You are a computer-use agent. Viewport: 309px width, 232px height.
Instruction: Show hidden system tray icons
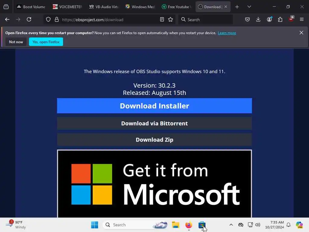coord(231,225)
